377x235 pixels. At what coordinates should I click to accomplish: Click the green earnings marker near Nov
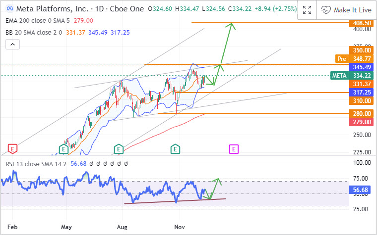[175, 148]
